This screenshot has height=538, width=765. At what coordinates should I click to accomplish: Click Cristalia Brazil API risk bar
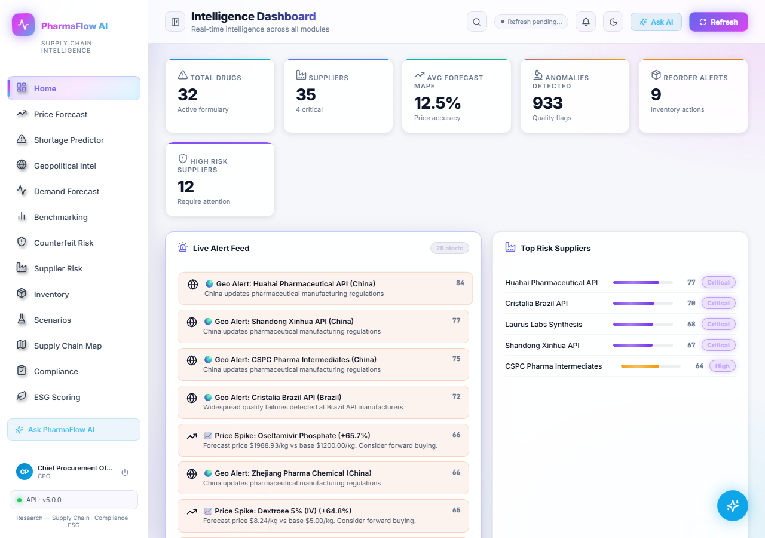pos(643,303)
